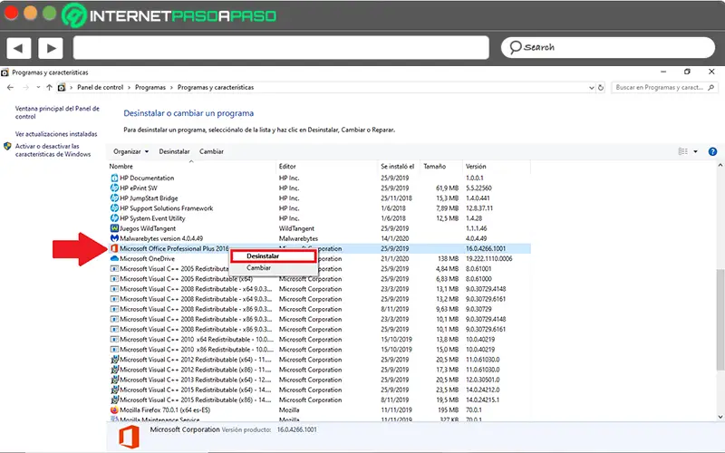Click the HP Support Solutions Framework icon
725x453 pixels.
click(114, 208)
